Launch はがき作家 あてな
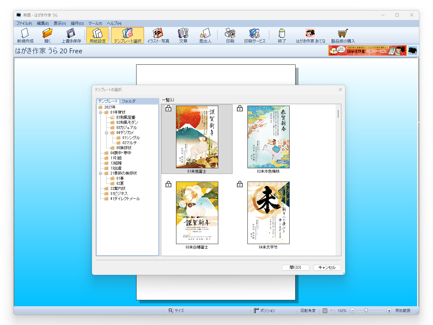Screen dimensions: 433x325 [311, 36]
